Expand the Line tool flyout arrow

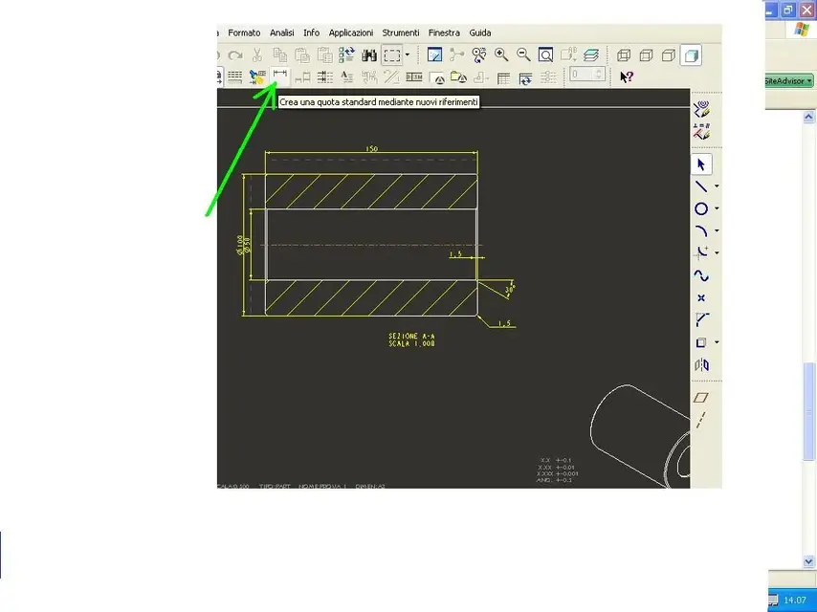tap(717, 186)
